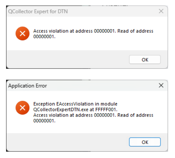Close the QCollector Expert for DTN dialog
The height and width of the screenshot is (158, 175).
tap(161, 11)
